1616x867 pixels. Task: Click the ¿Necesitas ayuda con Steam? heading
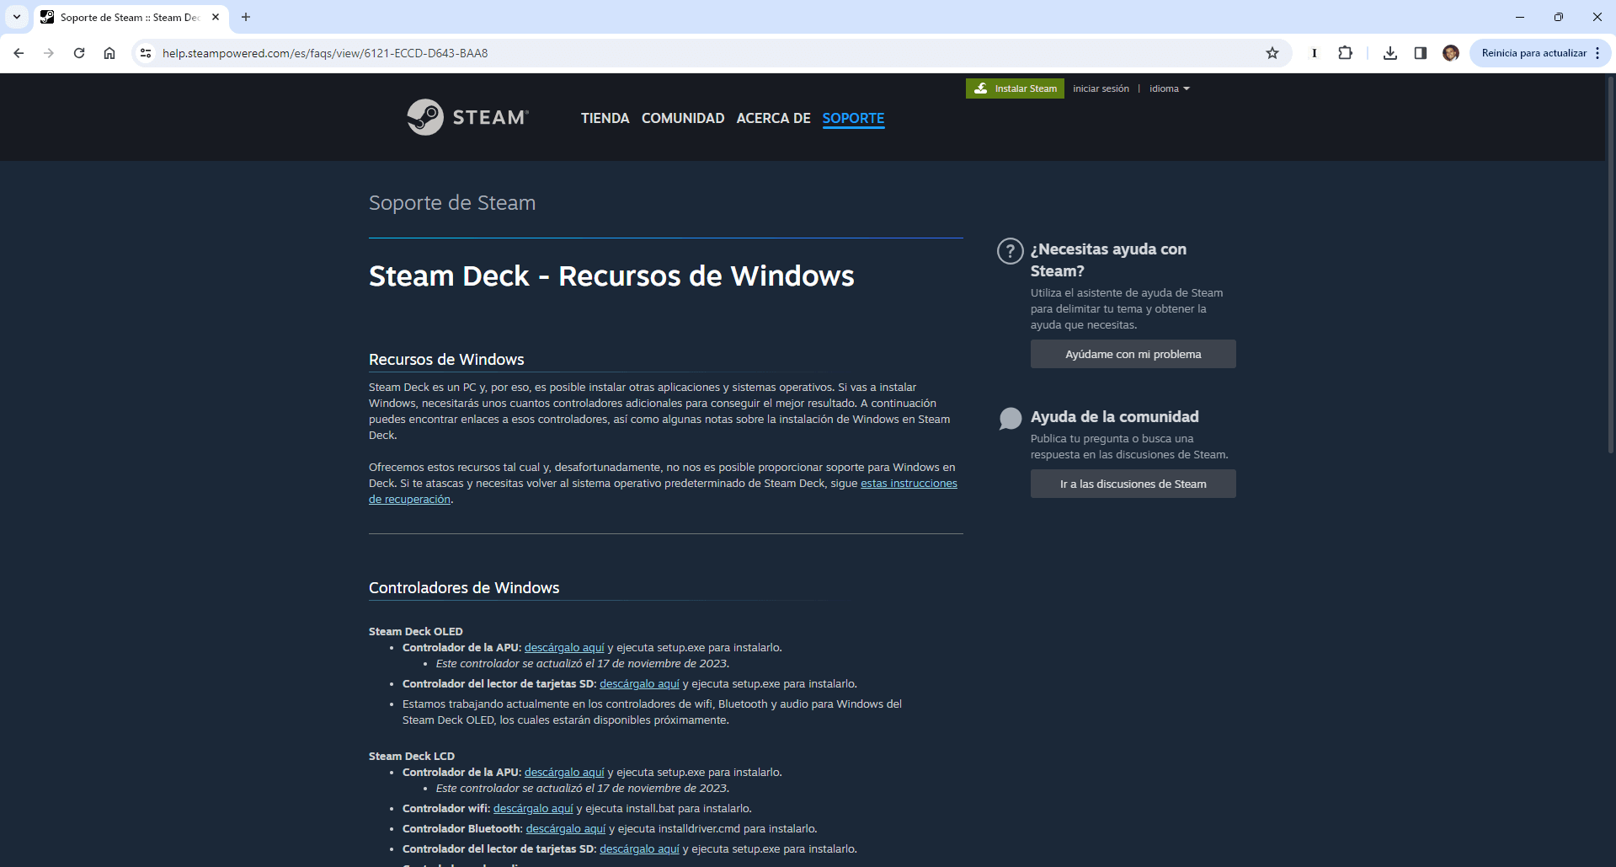tap(1108, 260)
